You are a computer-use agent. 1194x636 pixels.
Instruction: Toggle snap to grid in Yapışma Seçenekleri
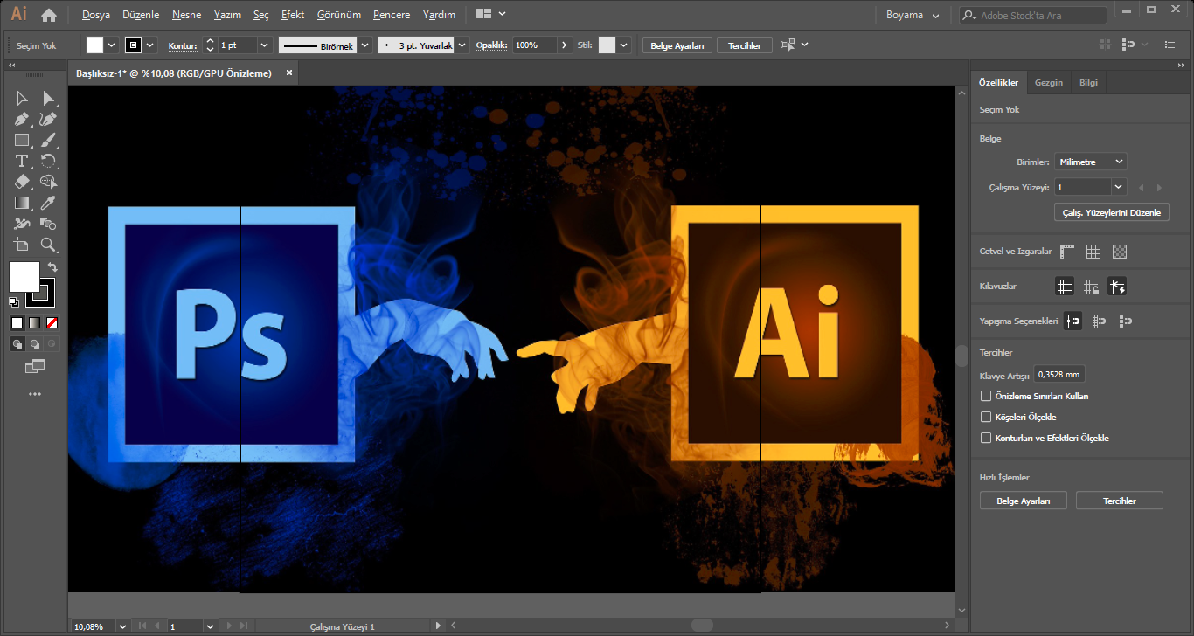pos(1100,321)
